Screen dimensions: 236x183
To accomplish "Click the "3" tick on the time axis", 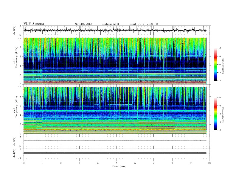I will [x=79, y=163].
